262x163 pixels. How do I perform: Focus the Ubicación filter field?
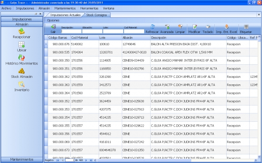pyautogui.click(x=92, y=31)
